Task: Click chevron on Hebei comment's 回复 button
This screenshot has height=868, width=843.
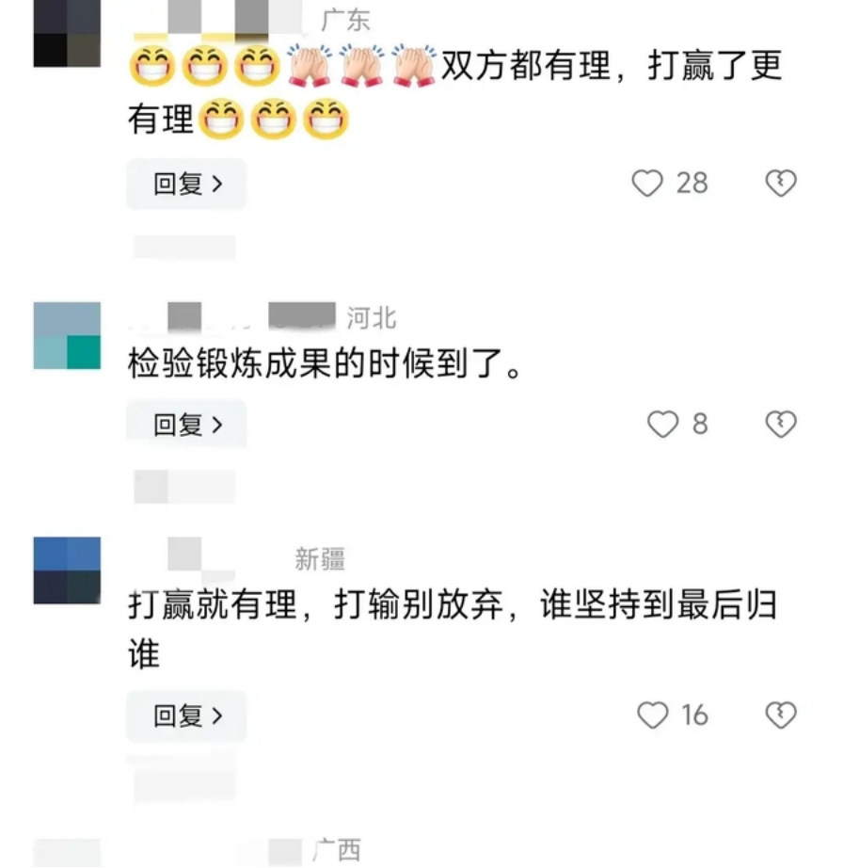Action: [217, 425]
